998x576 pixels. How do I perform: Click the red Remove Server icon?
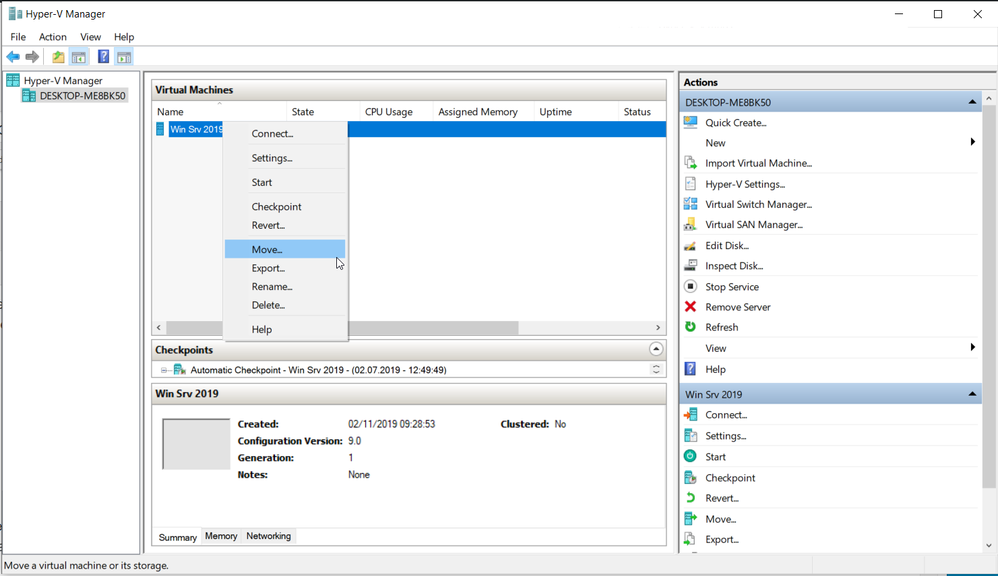tap(691, 307)
